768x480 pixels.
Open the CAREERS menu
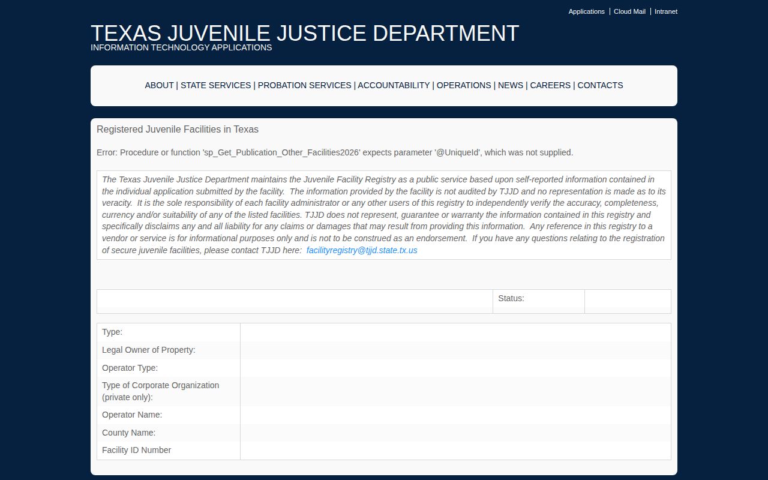pyautogui.click(x=550, y=85)
